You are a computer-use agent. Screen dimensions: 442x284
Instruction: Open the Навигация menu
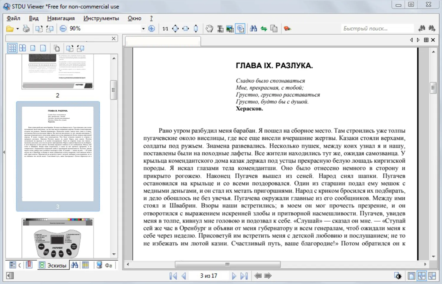coord(61,18)
